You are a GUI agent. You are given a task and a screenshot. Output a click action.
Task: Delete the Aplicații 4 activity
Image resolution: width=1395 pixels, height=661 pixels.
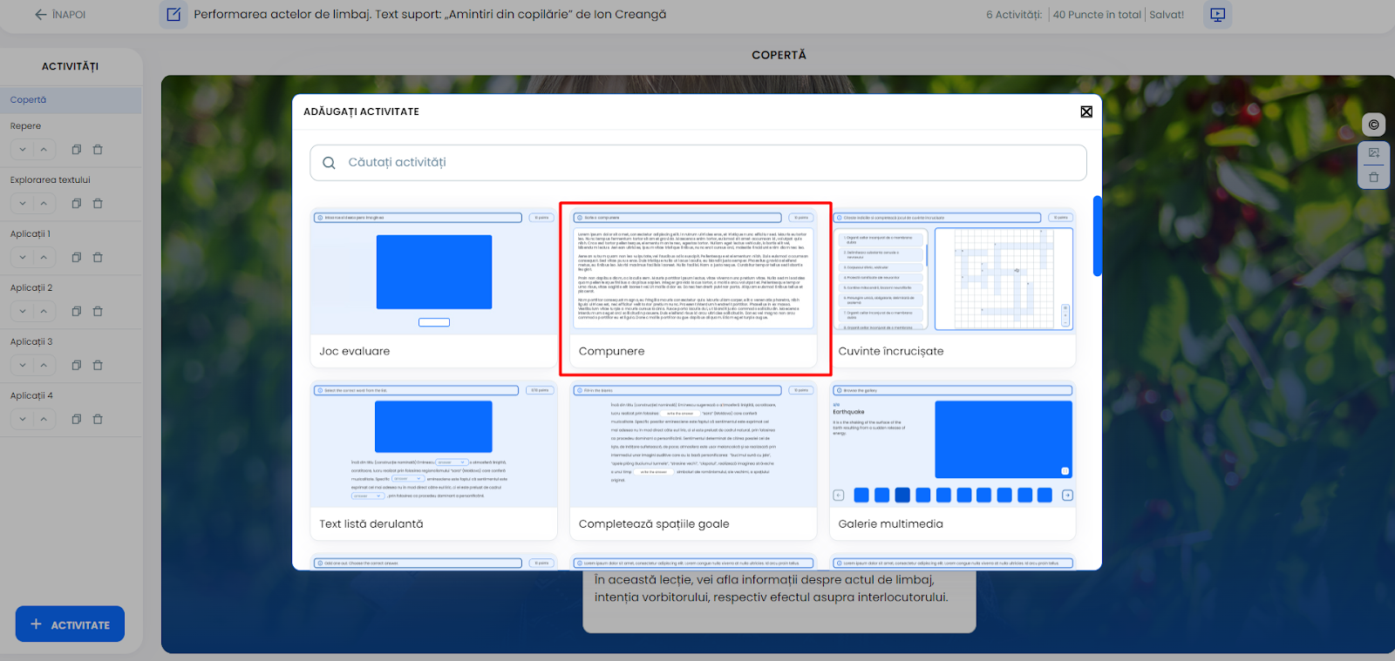click(98, 420)
